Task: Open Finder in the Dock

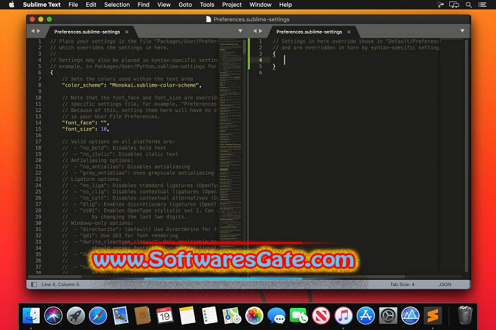Action: [x=31, y=315]
